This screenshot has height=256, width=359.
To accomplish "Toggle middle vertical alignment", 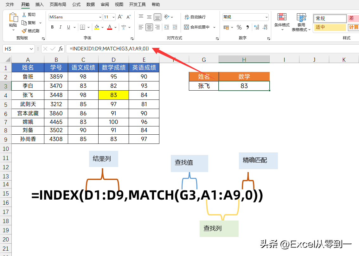I will (149, 17).
